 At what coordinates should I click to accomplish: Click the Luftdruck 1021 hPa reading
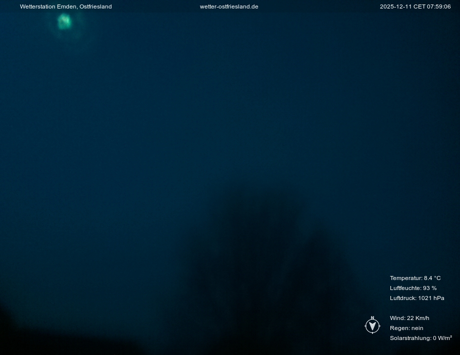[417, 298]
